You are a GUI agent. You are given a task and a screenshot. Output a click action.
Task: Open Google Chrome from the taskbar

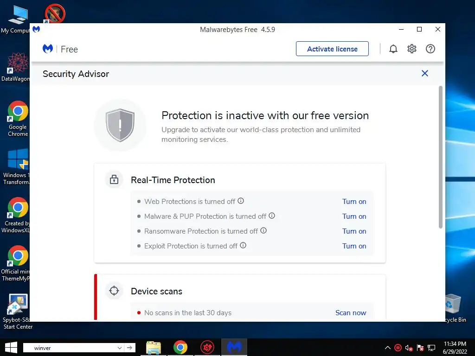[x=180, y=348]
